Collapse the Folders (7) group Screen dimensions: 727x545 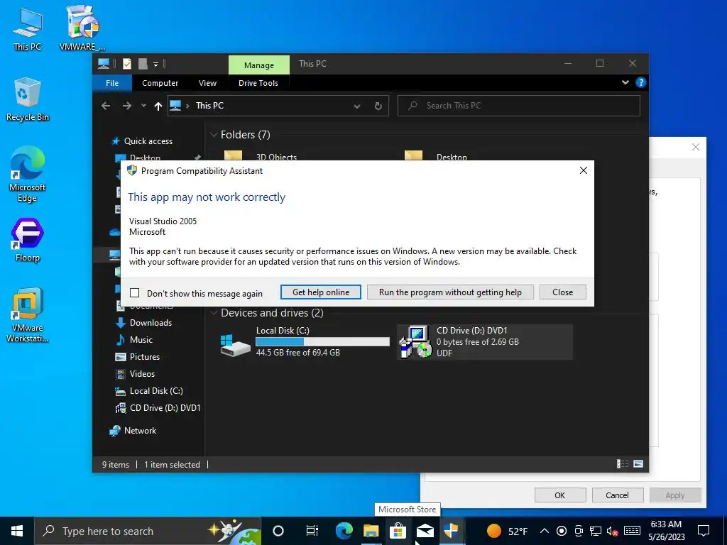pyautogui.click(x=214, y=135)
